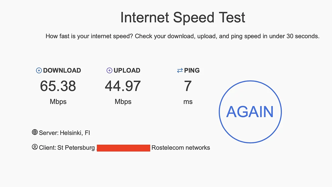The width and height of the screenshot is (332, 187).
Task: Click the ms unit under ping
Action: 188,102
